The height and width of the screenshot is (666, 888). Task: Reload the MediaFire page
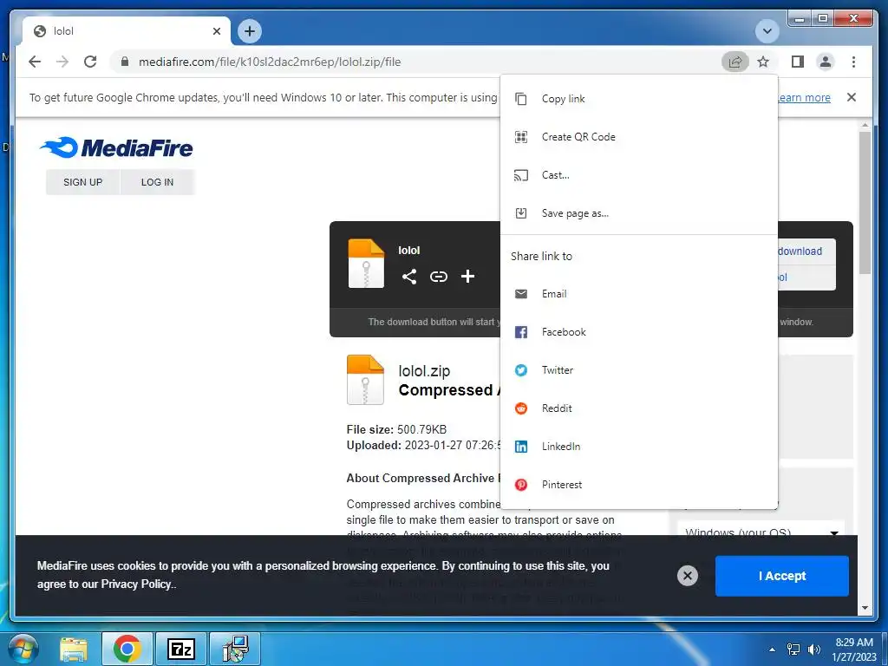[x=90, y=62]
